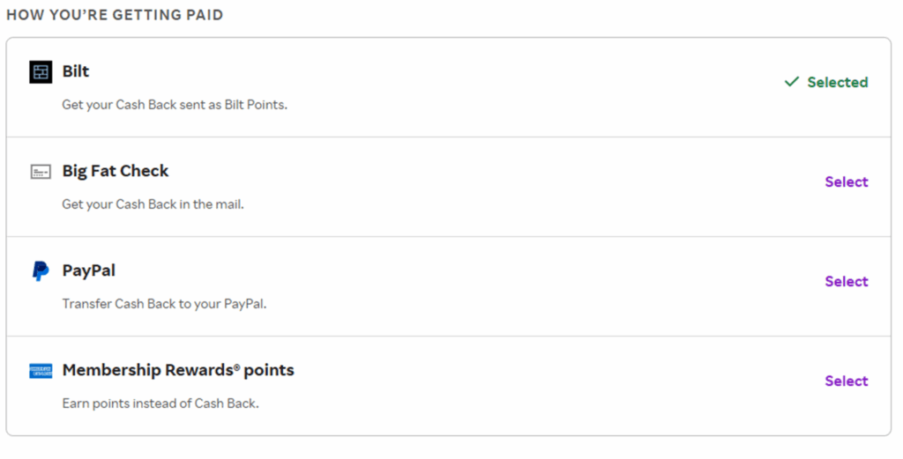Select Big Fat Check as payment method

pyautogui.click(x=846, y=182)
